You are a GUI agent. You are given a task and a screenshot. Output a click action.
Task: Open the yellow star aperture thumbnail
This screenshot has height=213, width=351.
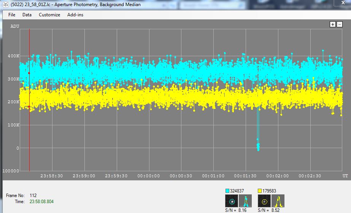tap(264, 201)
